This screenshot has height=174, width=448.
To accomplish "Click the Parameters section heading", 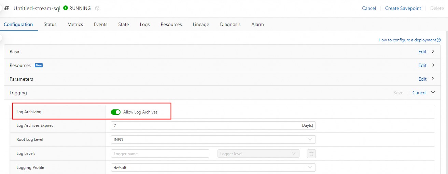I will 21,79.
